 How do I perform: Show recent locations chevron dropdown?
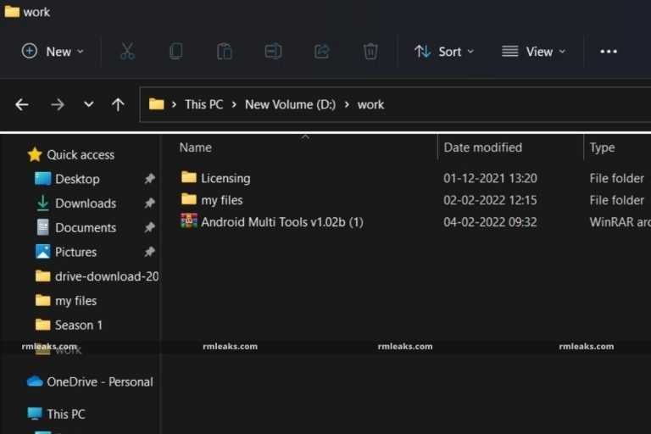tap(89, 104)
